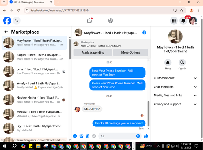This screenshot has height=150, width=203.
Task: Open the Lena conversation
Action: tap(35, 71)
